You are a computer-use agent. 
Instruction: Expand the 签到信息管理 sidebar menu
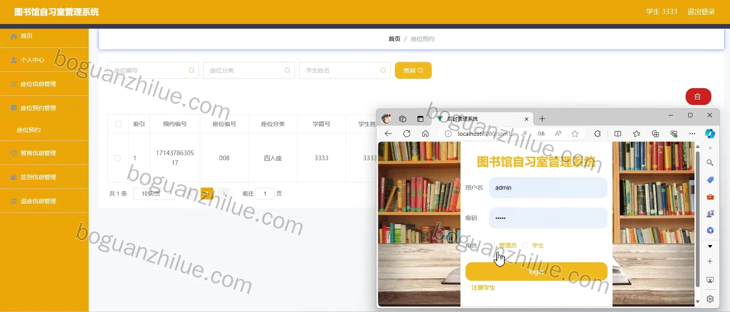(x=44, y=177)
